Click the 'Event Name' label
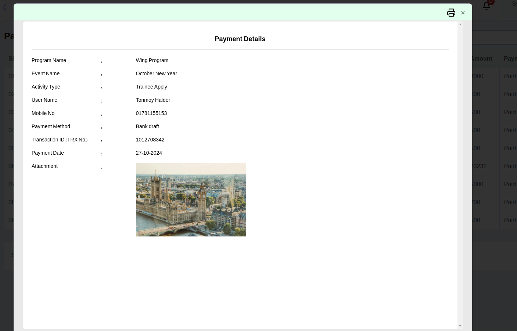The width and height of the screenshot is (517, 331). (46, 73)
